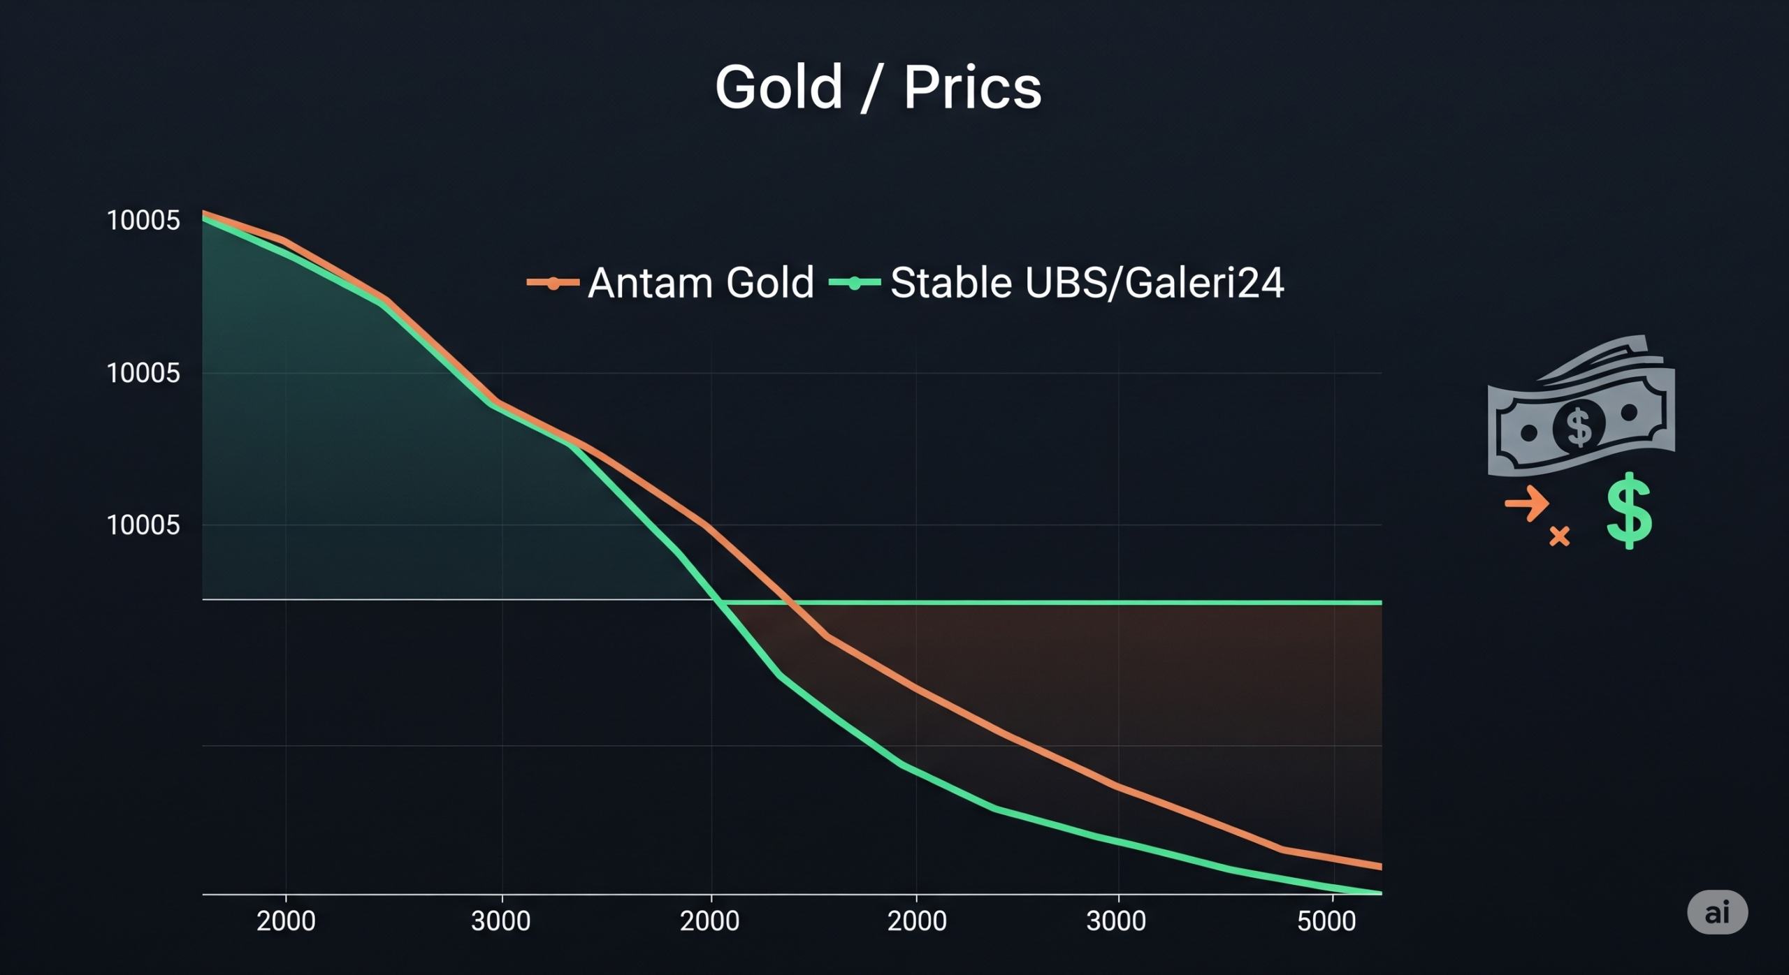Viewport: 1789px width, 975px height.
Task: Toggle the Antam Gold legend label
Action: click(x=701, y=283)
